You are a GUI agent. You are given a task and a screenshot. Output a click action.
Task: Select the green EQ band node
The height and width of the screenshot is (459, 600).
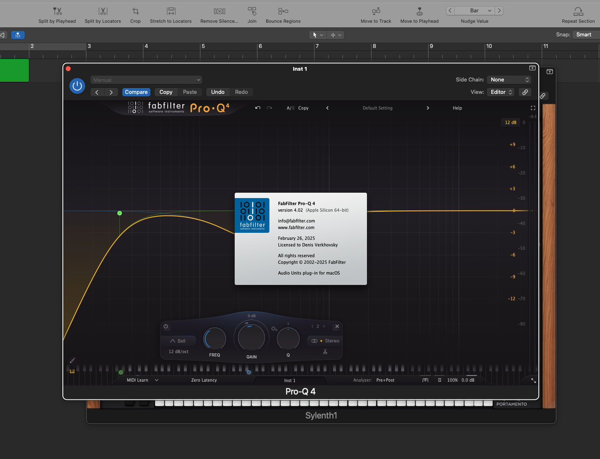coord(119,213)
